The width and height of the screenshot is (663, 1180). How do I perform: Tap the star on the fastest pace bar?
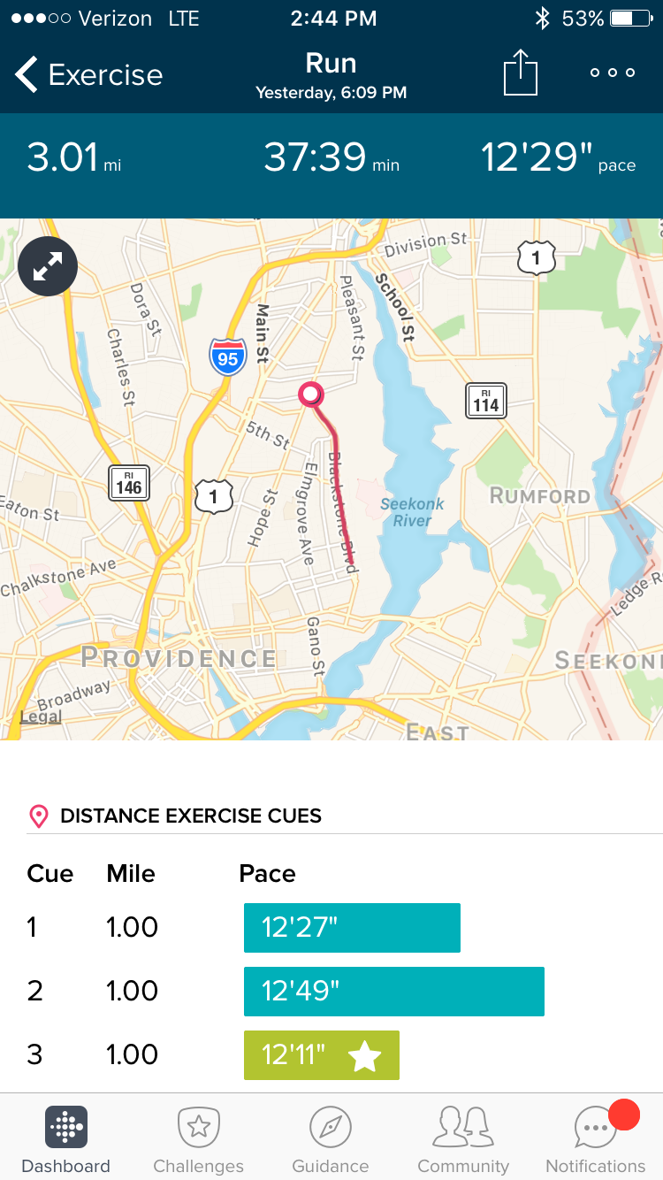click(x=365, y=1055)
